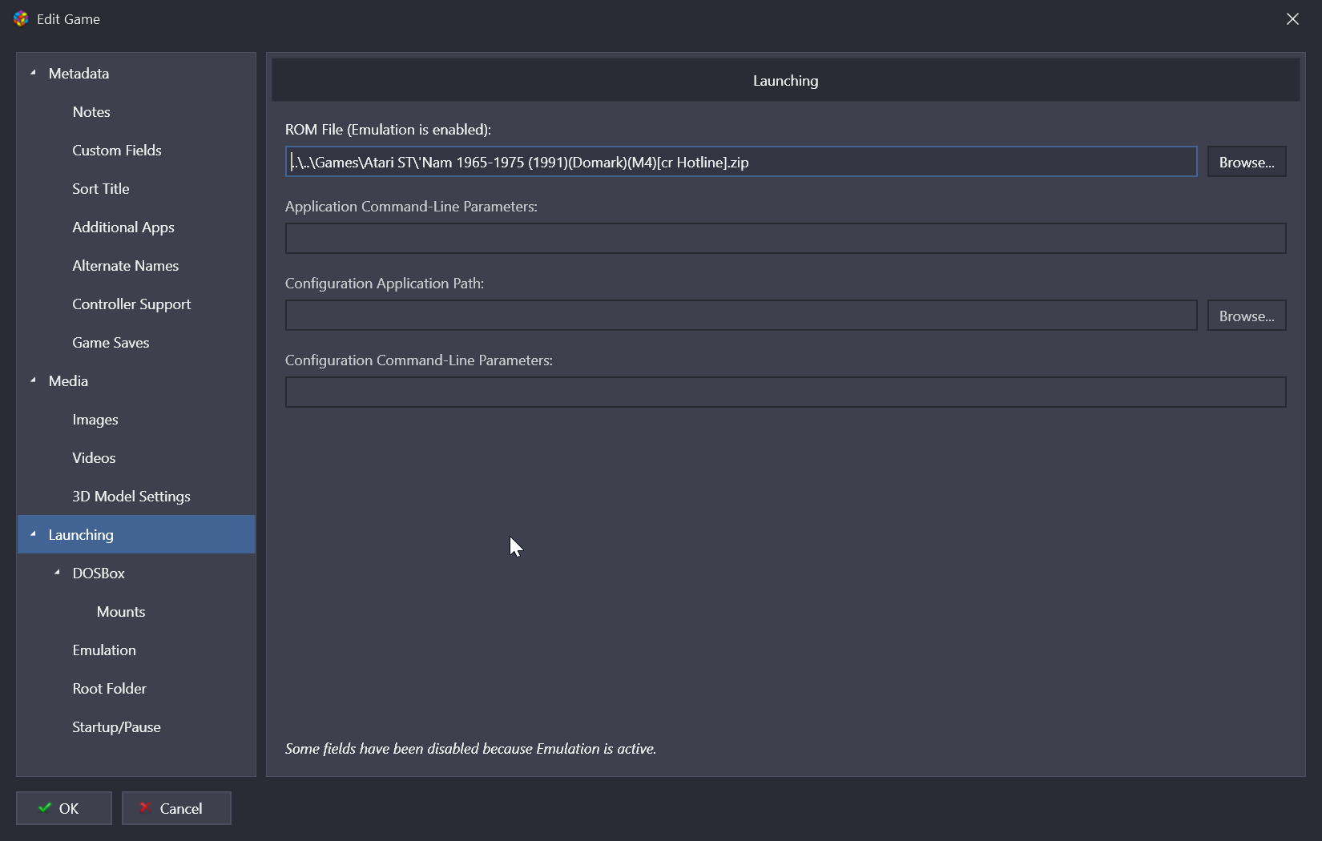This screenshot has height=841, width=1322.
Task: Go to Additional Apps settings
Action: point(123,227)
